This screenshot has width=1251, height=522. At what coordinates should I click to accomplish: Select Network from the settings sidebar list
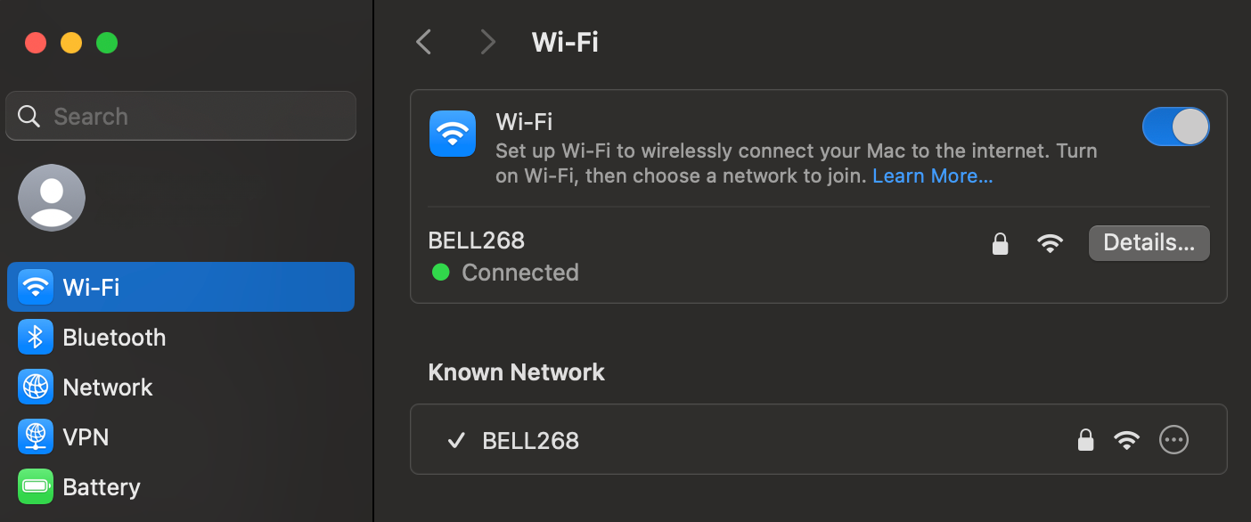click(109, 387)
